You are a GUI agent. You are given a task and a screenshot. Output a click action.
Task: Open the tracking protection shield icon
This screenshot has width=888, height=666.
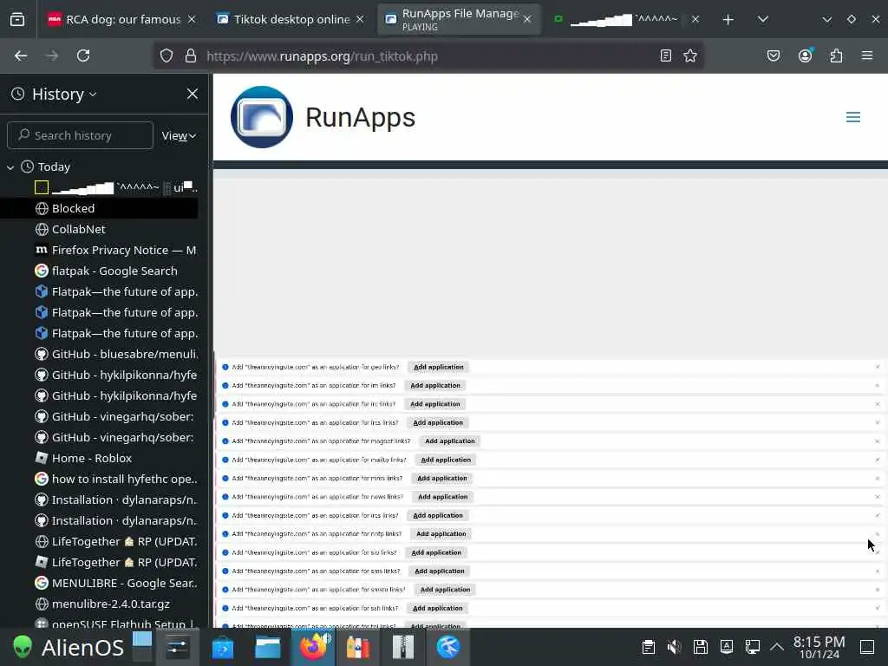coord(166,55)
